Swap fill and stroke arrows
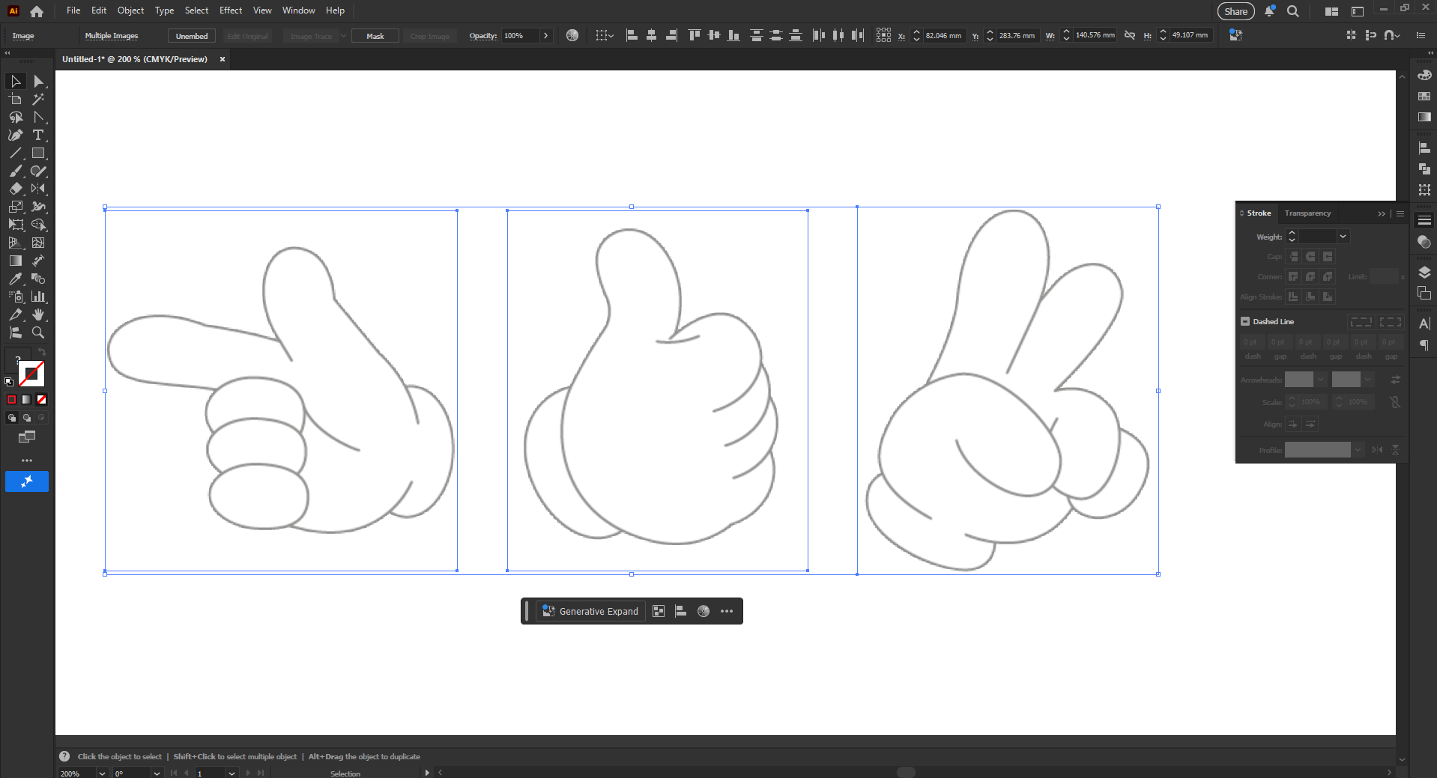Image resolution: width=1437 pixels, height=778 pixels. 42,352
